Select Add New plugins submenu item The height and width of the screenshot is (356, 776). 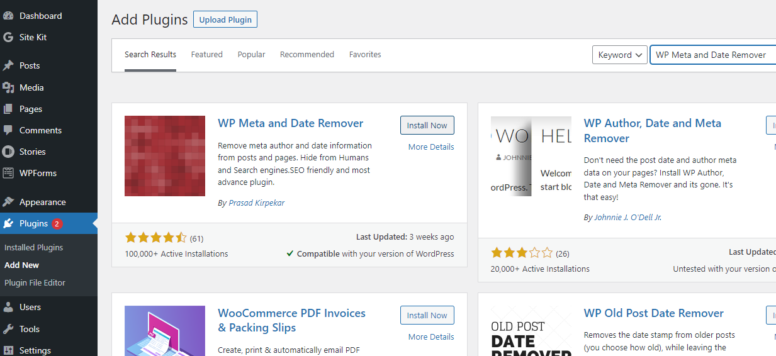coord(22,265)
